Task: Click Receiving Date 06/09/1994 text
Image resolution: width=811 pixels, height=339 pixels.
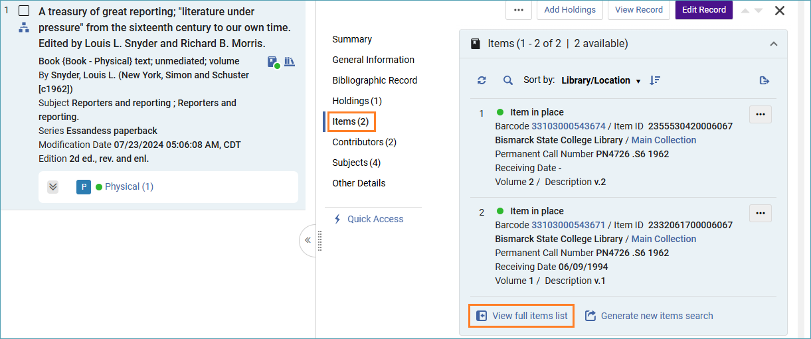Action: point(552,267)
